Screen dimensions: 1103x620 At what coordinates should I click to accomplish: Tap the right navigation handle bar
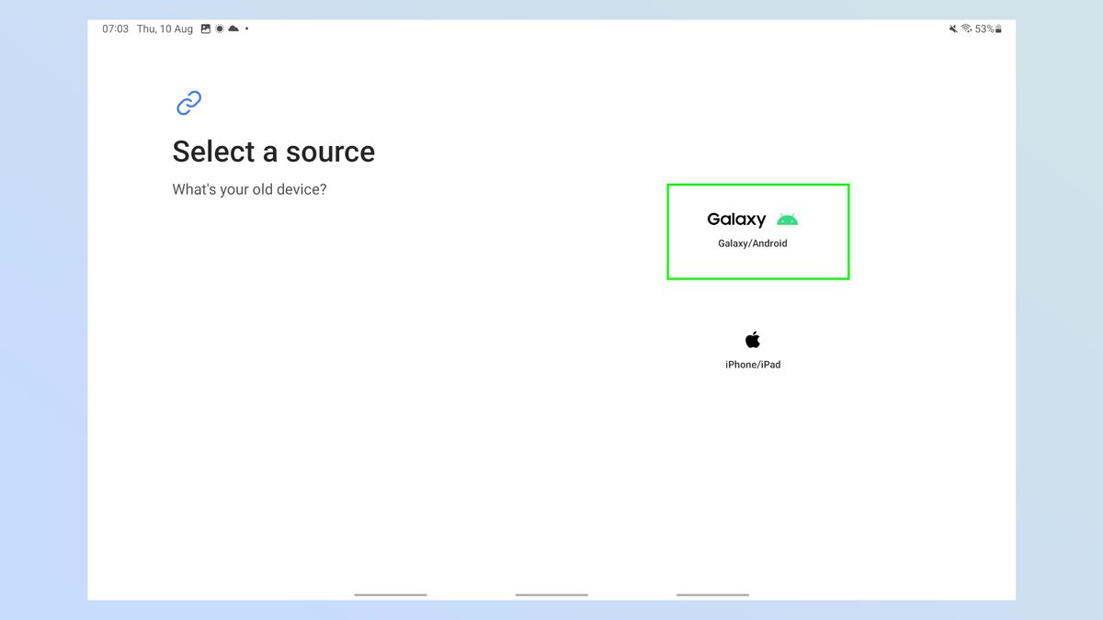point(711,595)
